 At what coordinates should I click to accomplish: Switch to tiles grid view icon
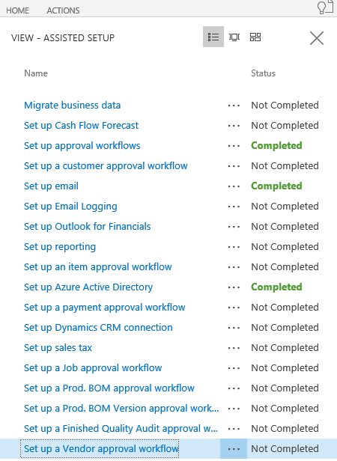255,37
